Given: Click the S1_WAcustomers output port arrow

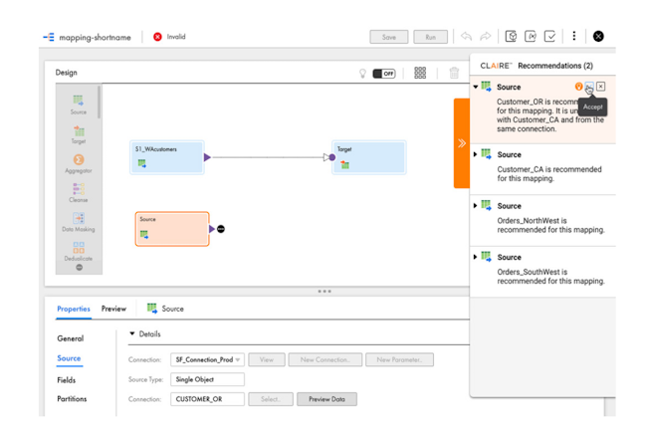Looking at the screenshot, I should pos(207,157).
